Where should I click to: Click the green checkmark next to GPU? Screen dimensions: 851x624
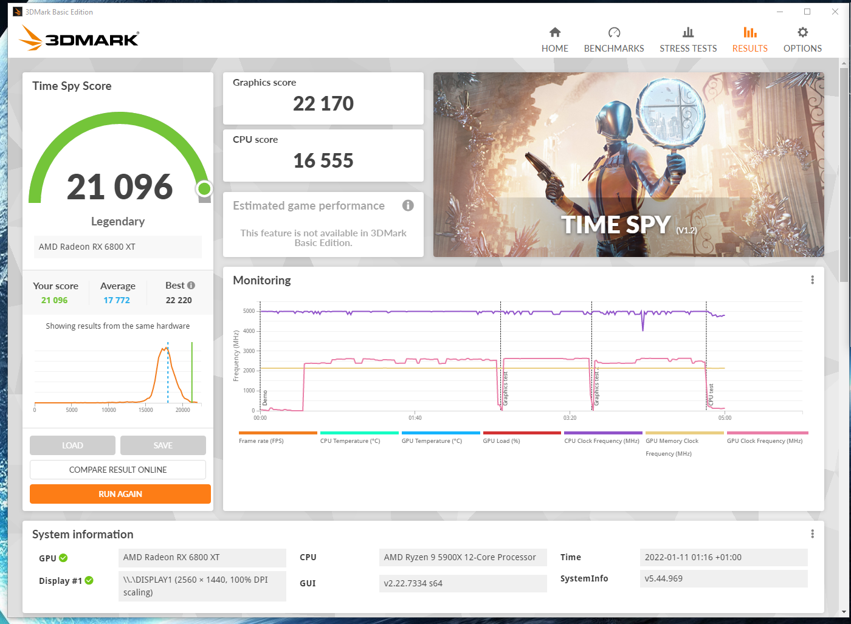coord(63,558)
